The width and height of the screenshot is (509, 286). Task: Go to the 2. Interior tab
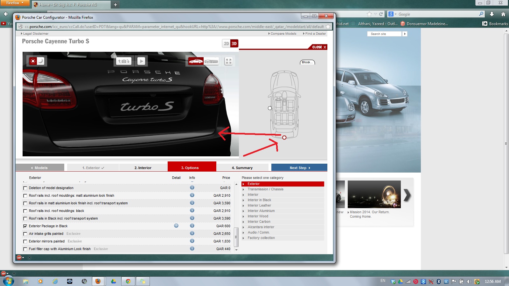[x=143, y=168]
